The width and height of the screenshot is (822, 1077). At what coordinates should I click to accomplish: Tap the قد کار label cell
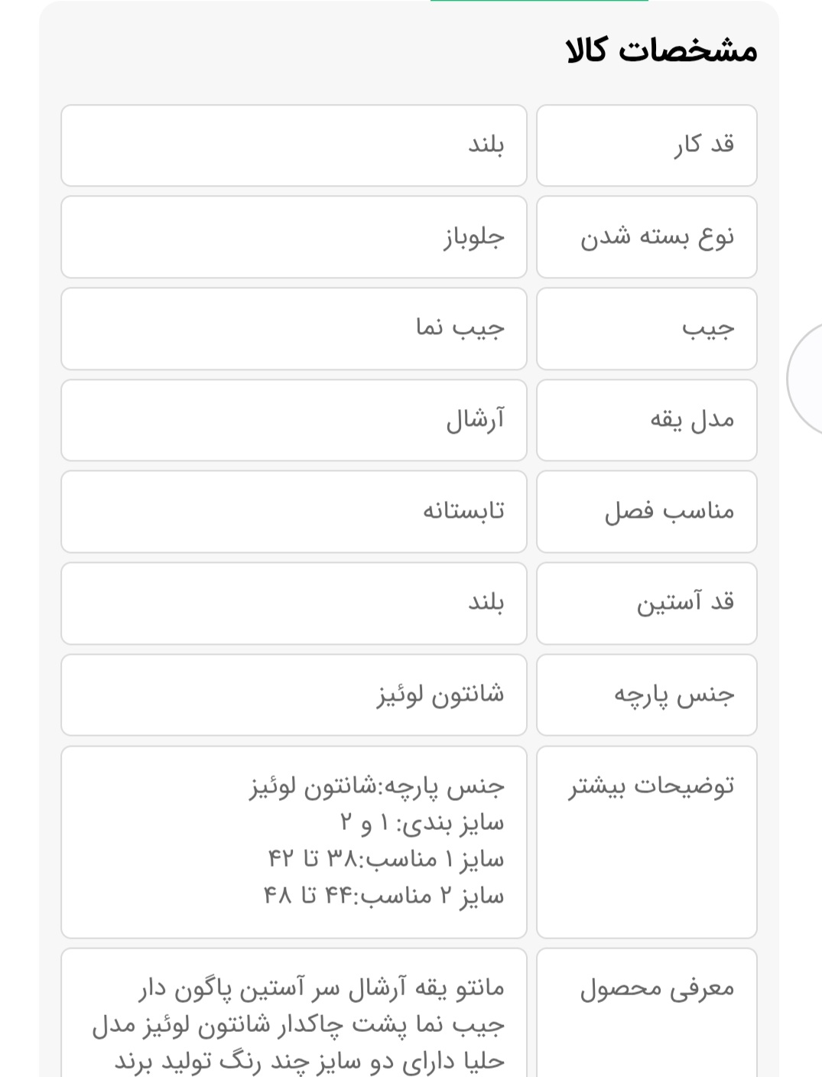coord(646,145)
